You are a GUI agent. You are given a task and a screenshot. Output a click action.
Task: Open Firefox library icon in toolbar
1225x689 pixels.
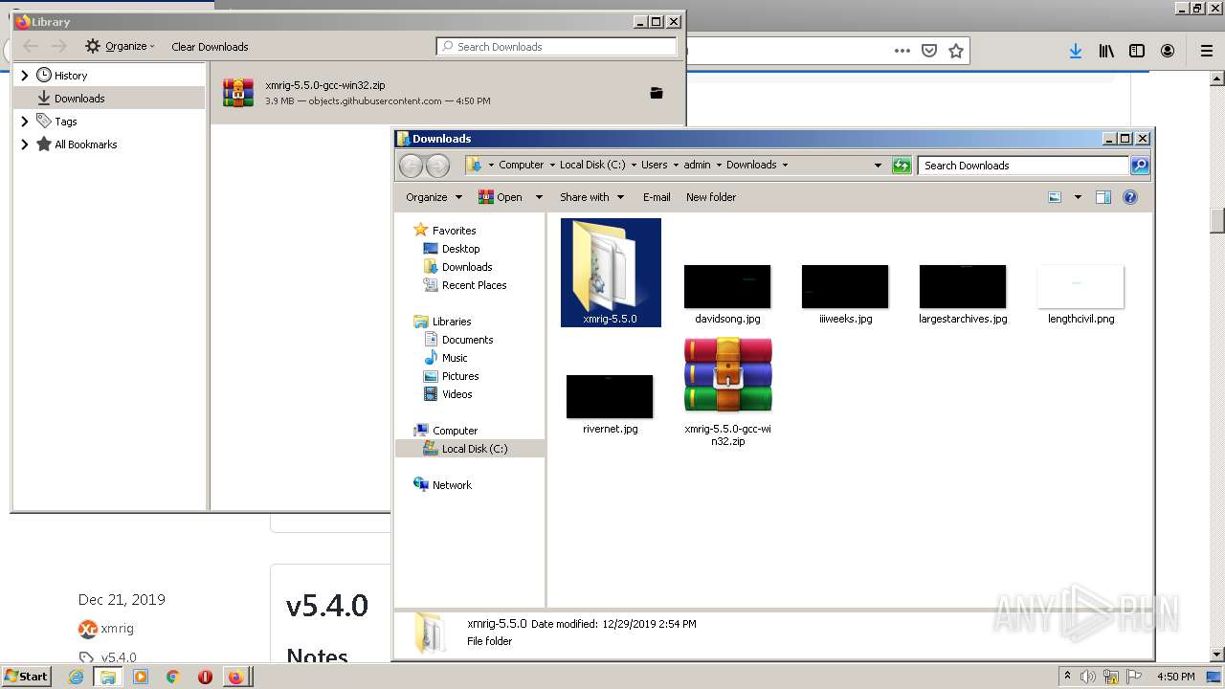[x=1106, y=51]
